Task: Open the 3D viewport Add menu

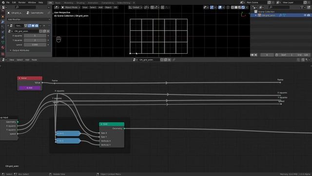Action: pos(100,7)
